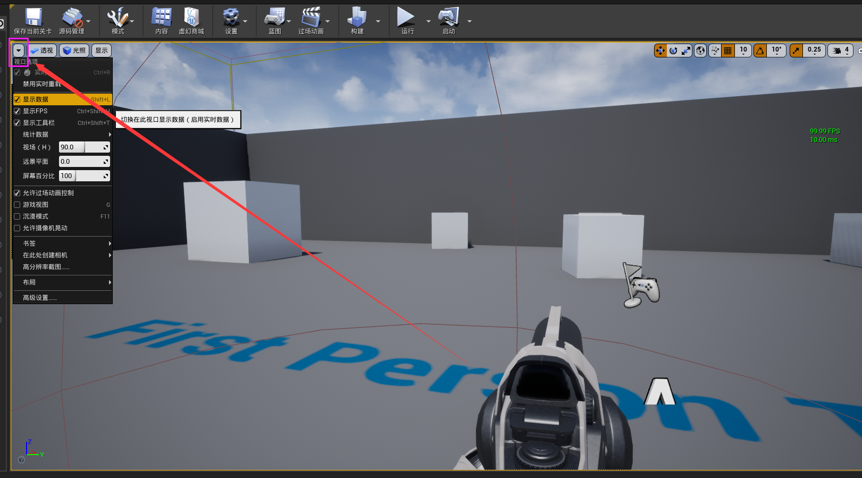Click the 远景平面 0.0 spin box
The width and height of the screenshot is (862, 478).
(84, 162)
